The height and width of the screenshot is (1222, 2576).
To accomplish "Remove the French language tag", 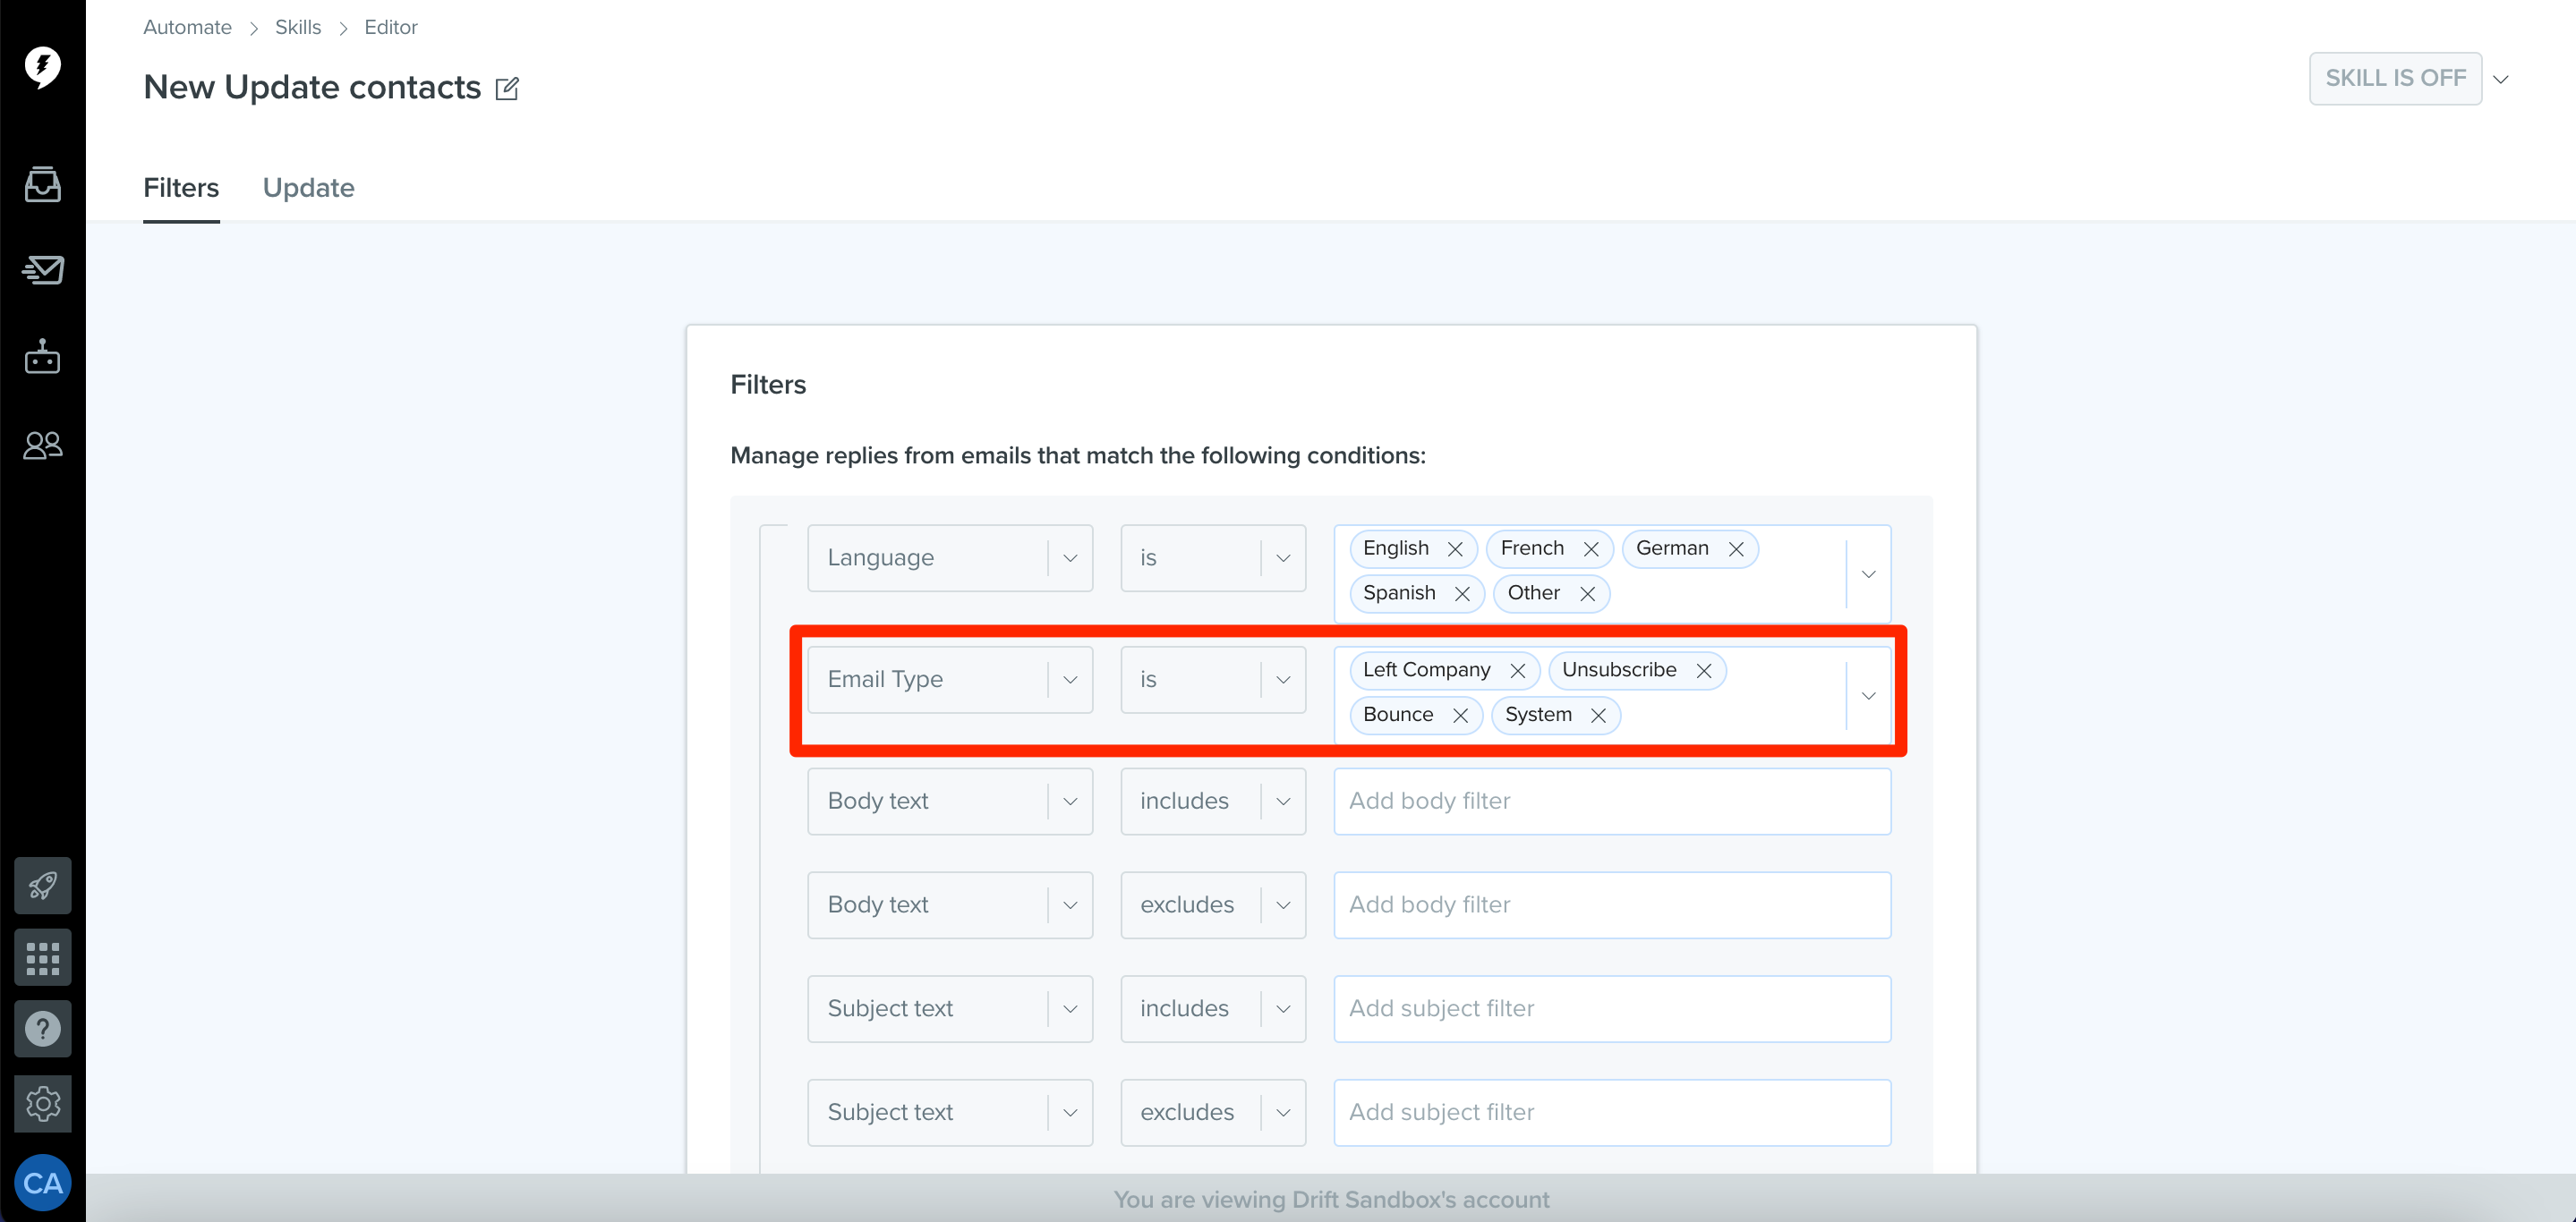I will click(x=1591, y=549).
